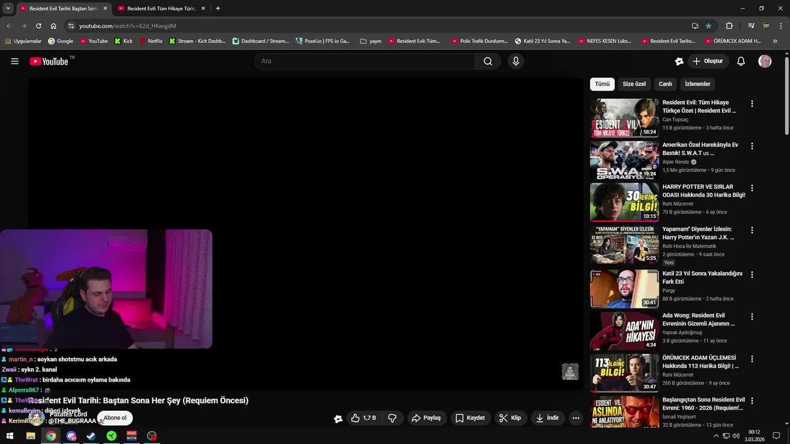
Task: Open the yayın bookmarks folder
Action: click(371, 41)
